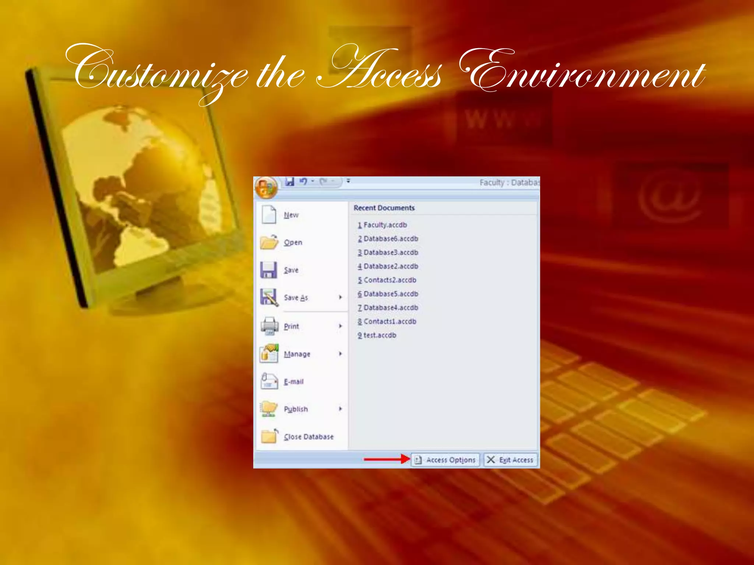Click the Save icon in Quick Access Toolbar
Screen dimensions: 754x565
point(290,181)
